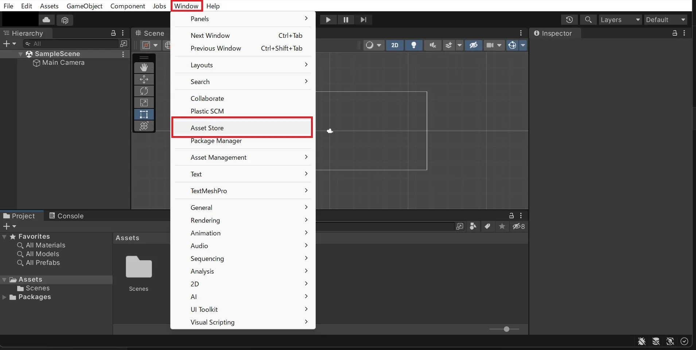Toggle hidden packages visibility count
This screenshot has width=696, height=350.
(518, 226)
